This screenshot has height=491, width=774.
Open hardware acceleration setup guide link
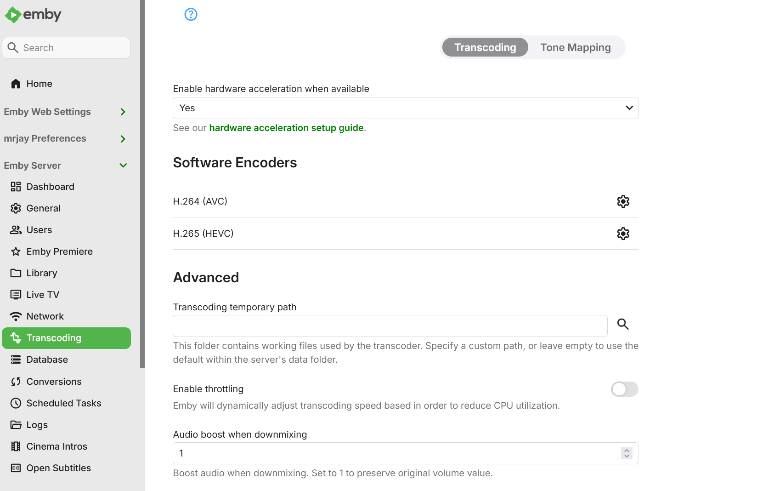pyautogui.click(x=286, y=128)
